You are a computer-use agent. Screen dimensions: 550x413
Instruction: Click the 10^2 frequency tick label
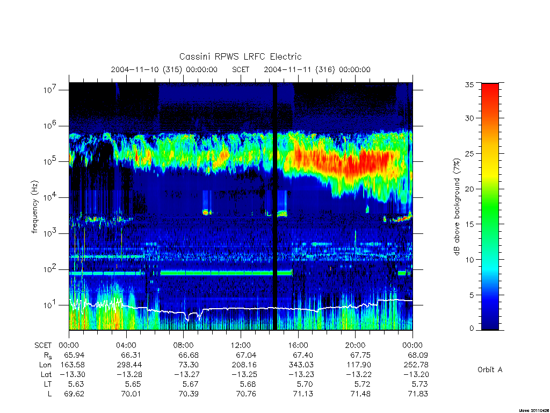pos(50,269)
